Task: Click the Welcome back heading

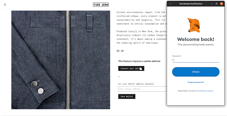Action: pos(196,39)
